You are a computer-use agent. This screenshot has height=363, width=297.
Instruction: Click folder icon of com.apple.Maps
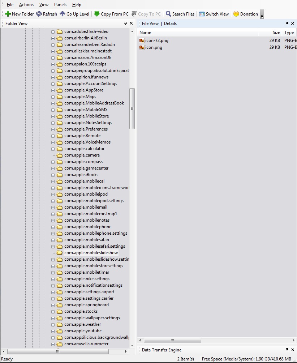coord(60,97)
